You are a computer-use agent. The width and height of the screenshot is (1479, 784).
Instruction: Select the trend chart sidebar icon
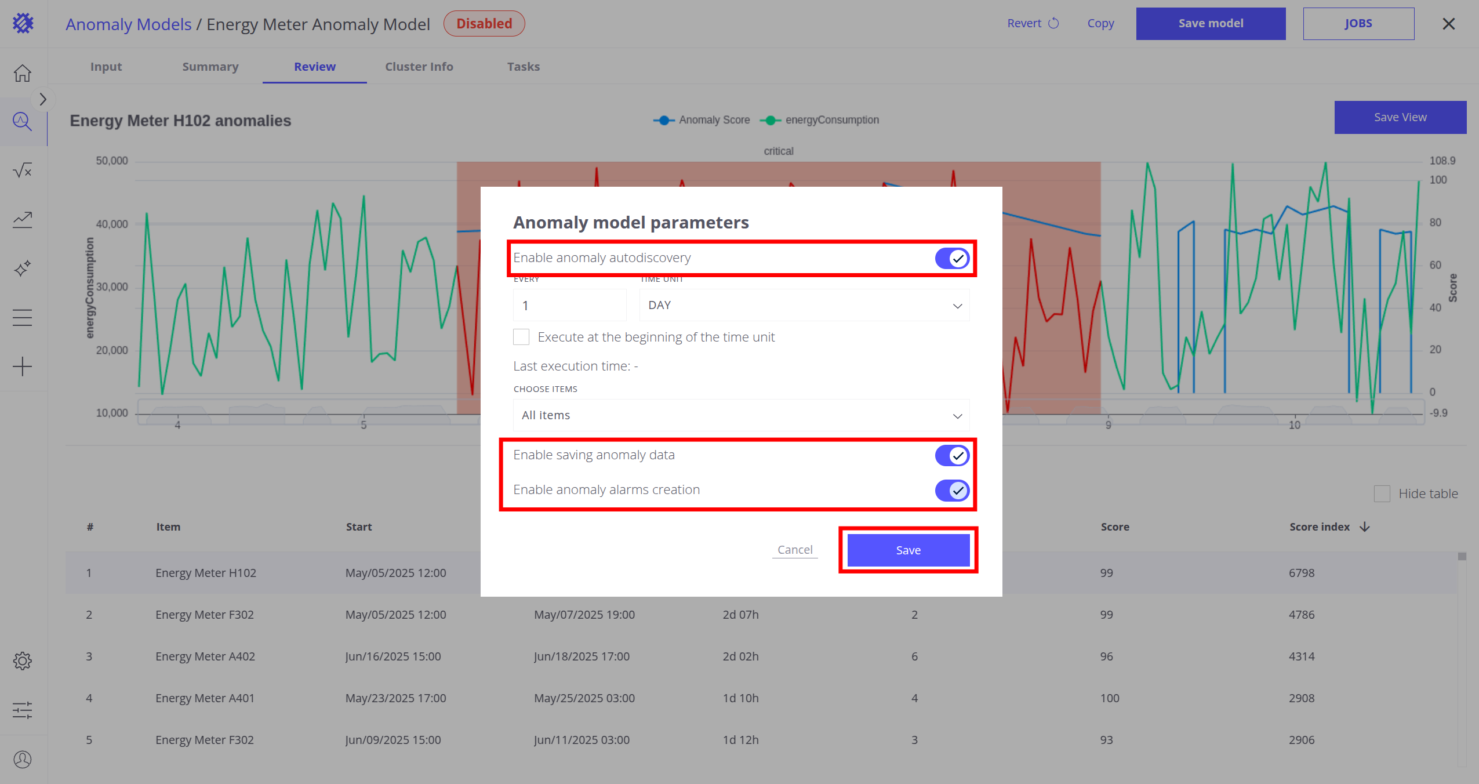tap(23, 219)
